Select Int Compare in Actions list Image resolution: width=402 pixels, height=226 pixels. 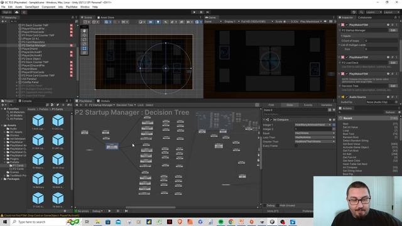tap(350, 168)
